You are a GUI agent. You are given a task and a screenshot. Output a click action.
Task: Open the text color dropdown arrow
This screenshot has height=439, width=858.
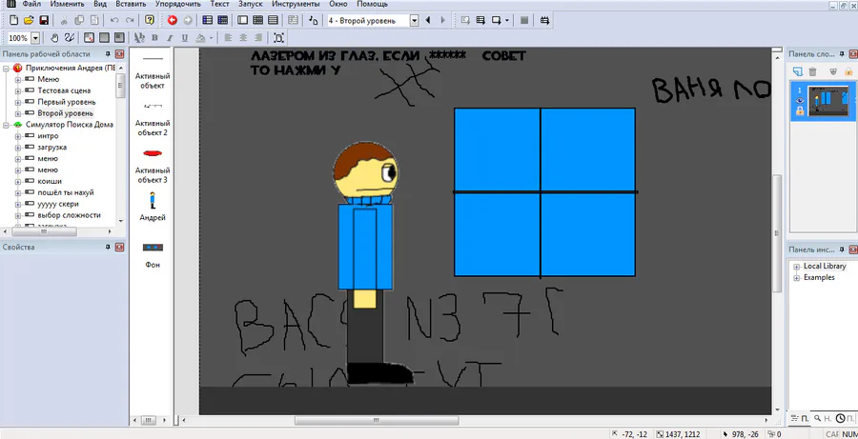[x=211, y=38]
